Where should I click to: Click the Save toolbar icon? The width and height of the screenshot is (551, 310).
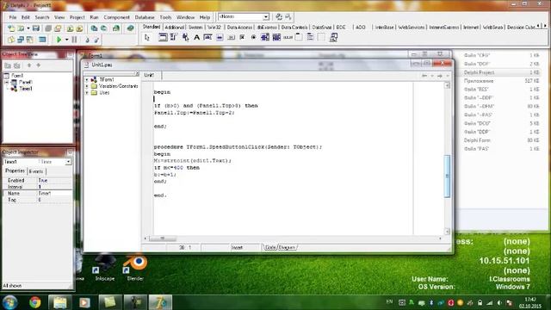(x=36, y=28)
